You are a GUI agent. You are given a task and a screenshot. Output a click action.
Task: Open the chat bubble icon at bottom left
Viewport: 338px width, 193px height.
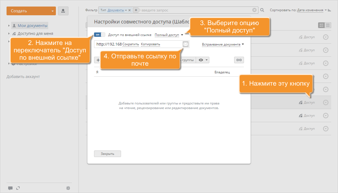[10, 188]
